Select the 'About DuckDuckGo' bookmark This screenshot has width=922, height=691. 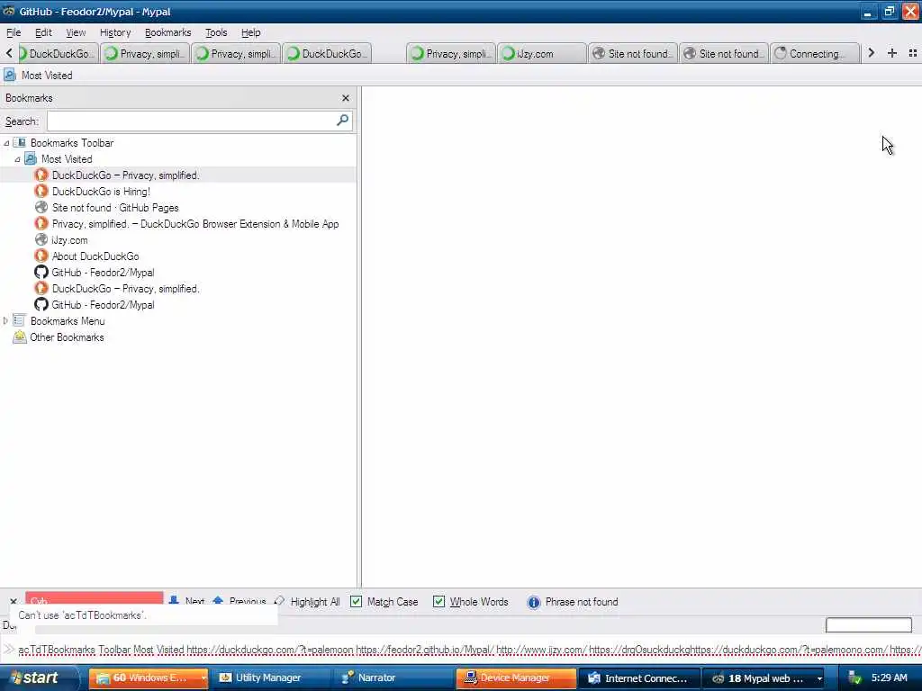click(95, 256)
